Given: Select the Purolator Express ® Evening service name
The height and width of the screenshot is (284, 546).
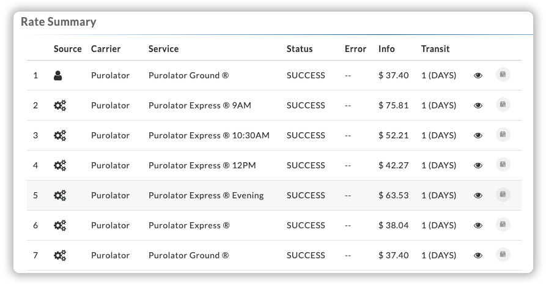Looking at the screenshot, I should coord(206,195).
